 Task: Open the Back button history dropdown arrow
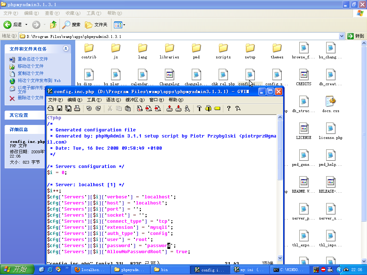[26, 25]
